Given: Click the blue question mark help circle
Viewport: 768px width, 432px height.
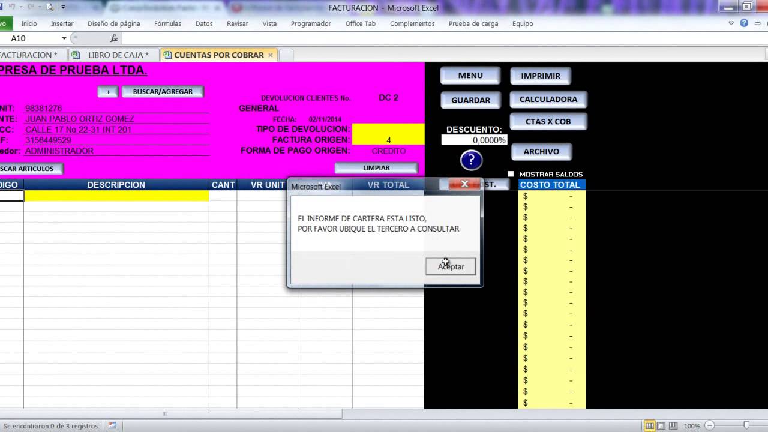Looking at the screenshot, I should 471,160.
